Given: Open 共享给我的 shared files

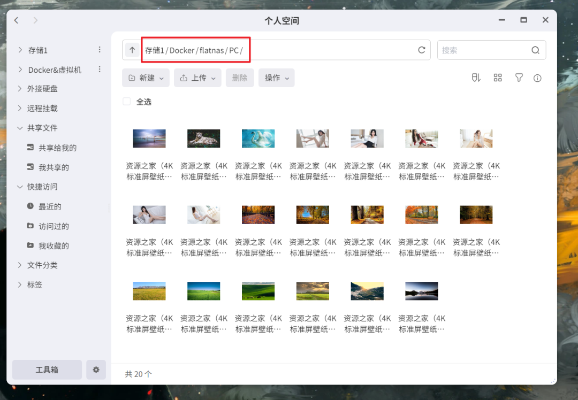Looking at the screenshot, I should pos(57,148).
